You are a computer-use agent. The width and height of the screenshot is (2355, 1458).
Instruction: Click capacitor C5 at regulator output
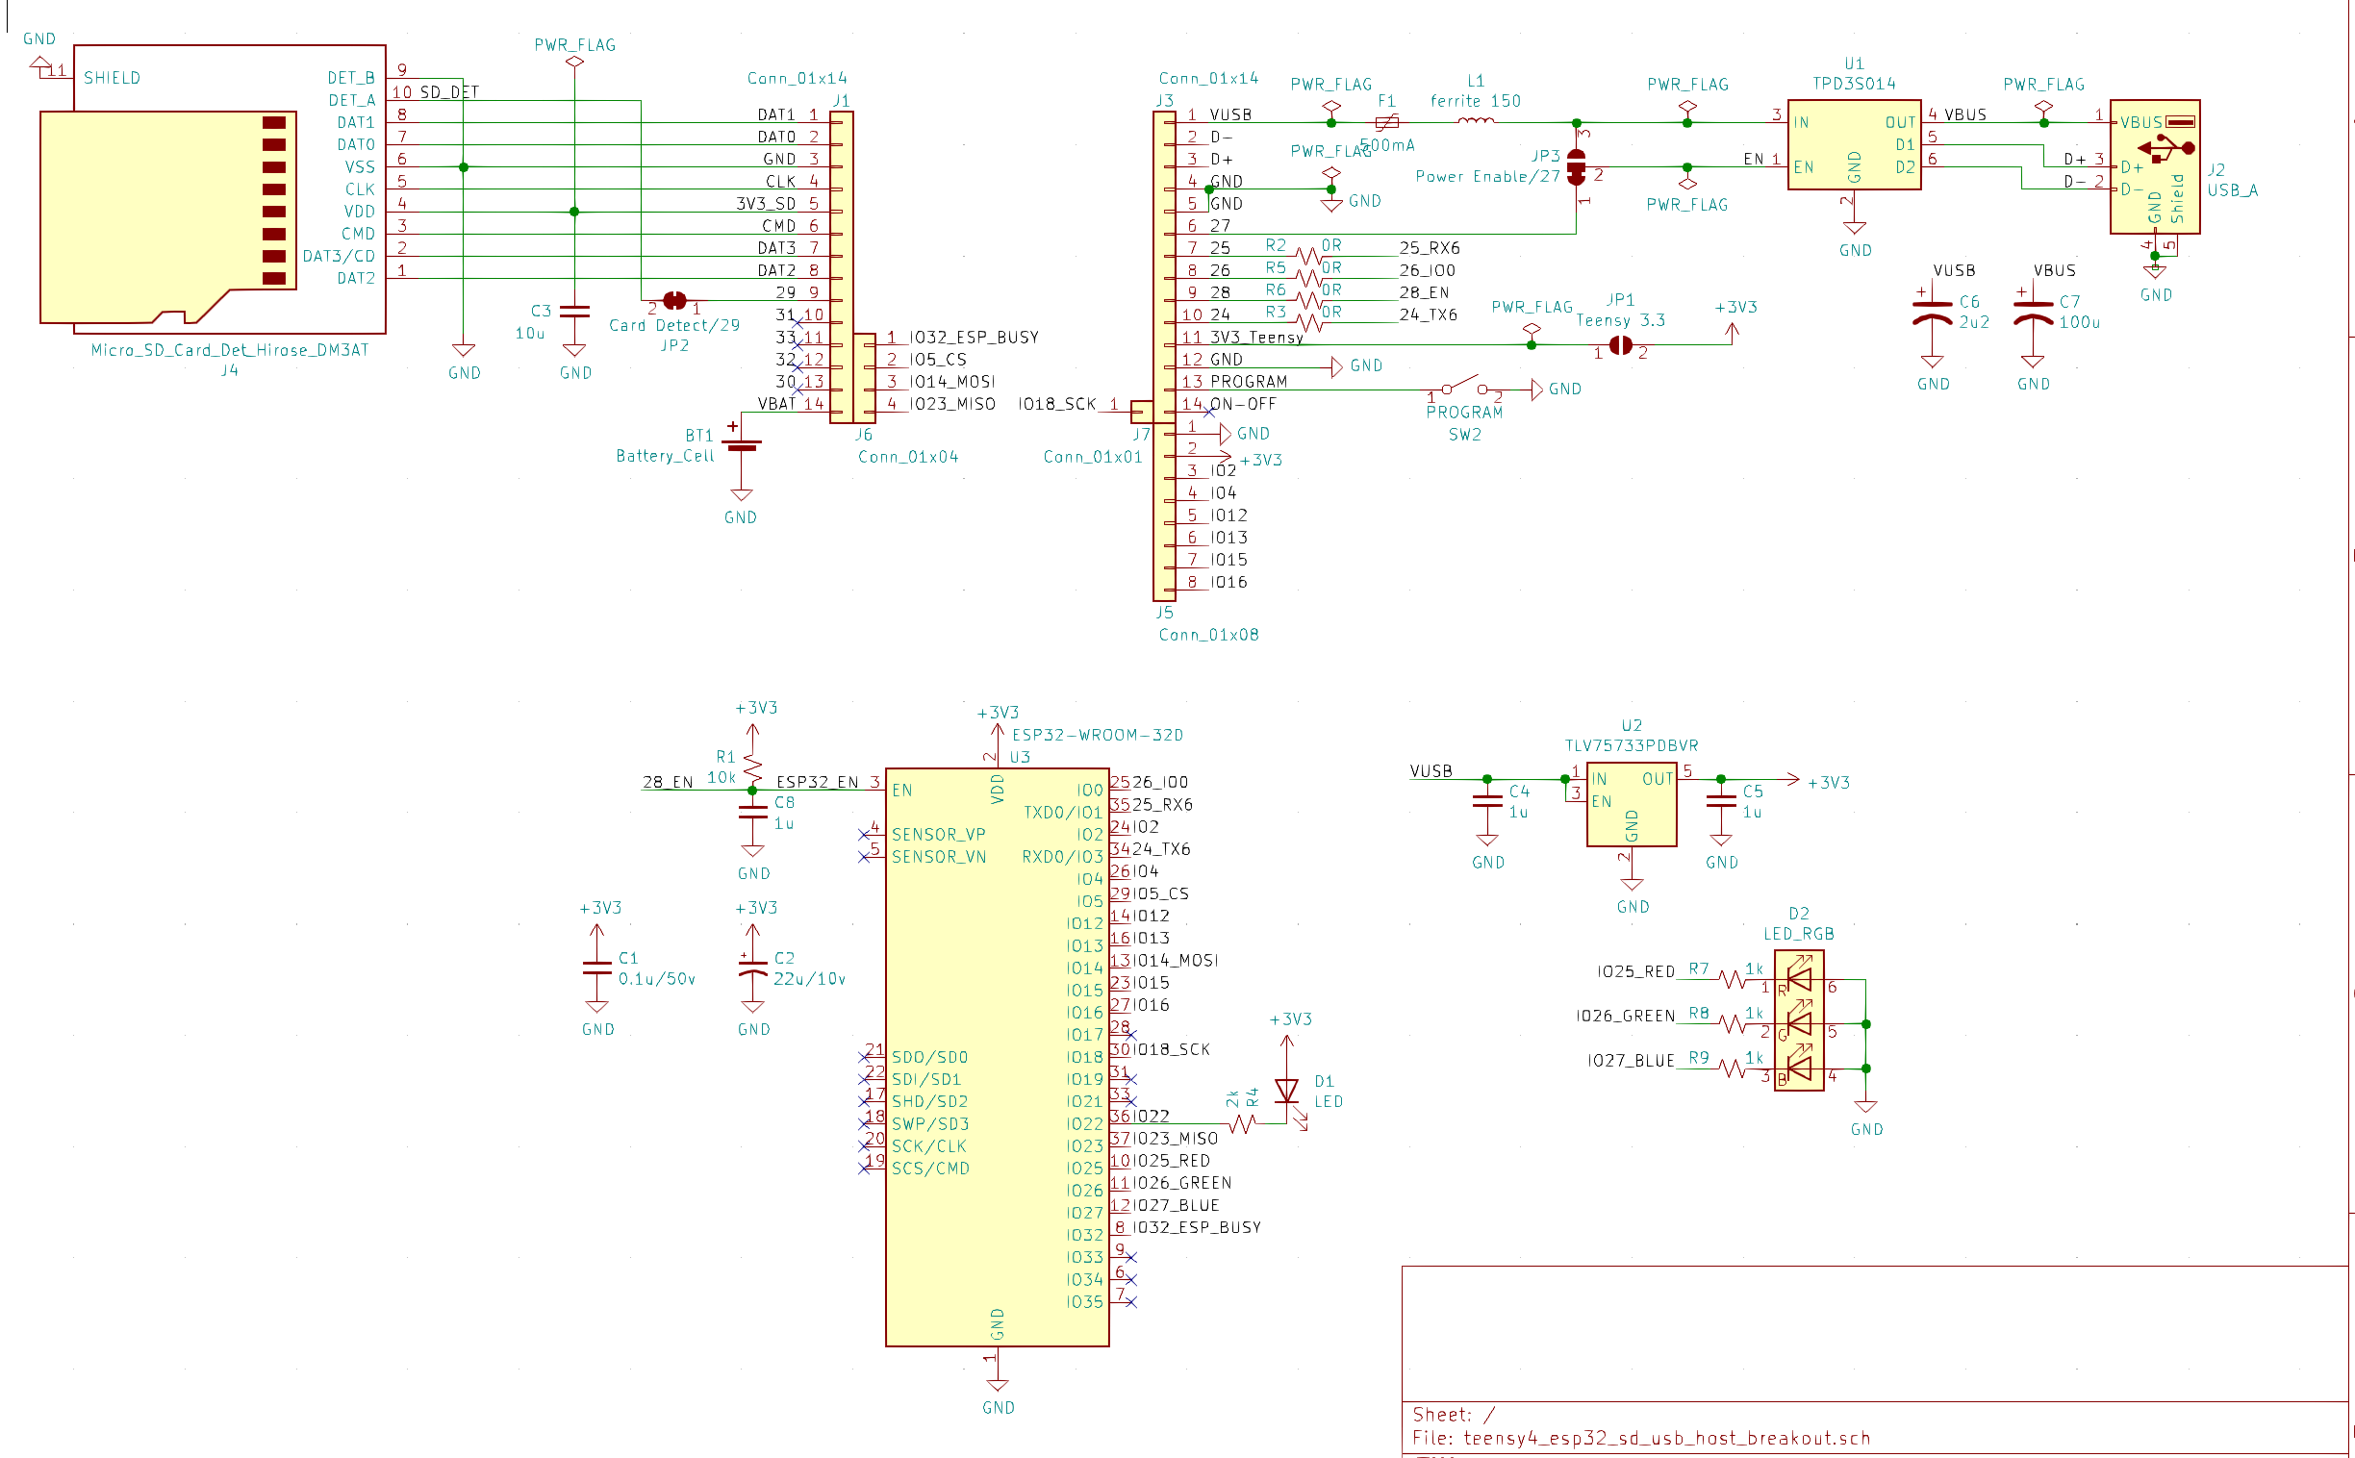click(1721, 801)
